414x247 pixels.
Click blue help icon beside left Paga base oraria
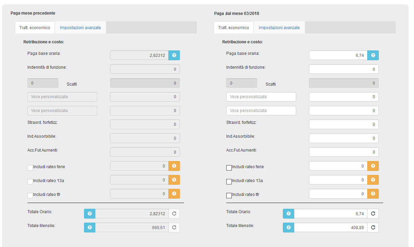(x=174, y=55)
